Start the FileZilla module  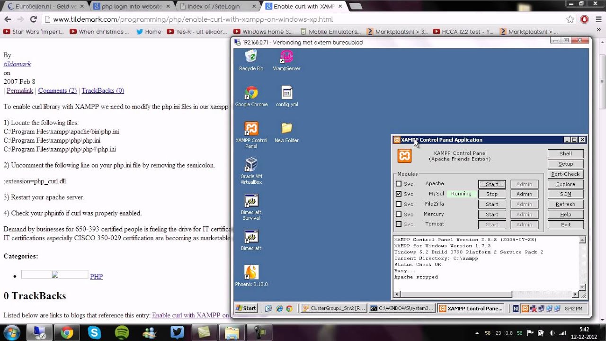pyautogui.click(x=492, y=205)
